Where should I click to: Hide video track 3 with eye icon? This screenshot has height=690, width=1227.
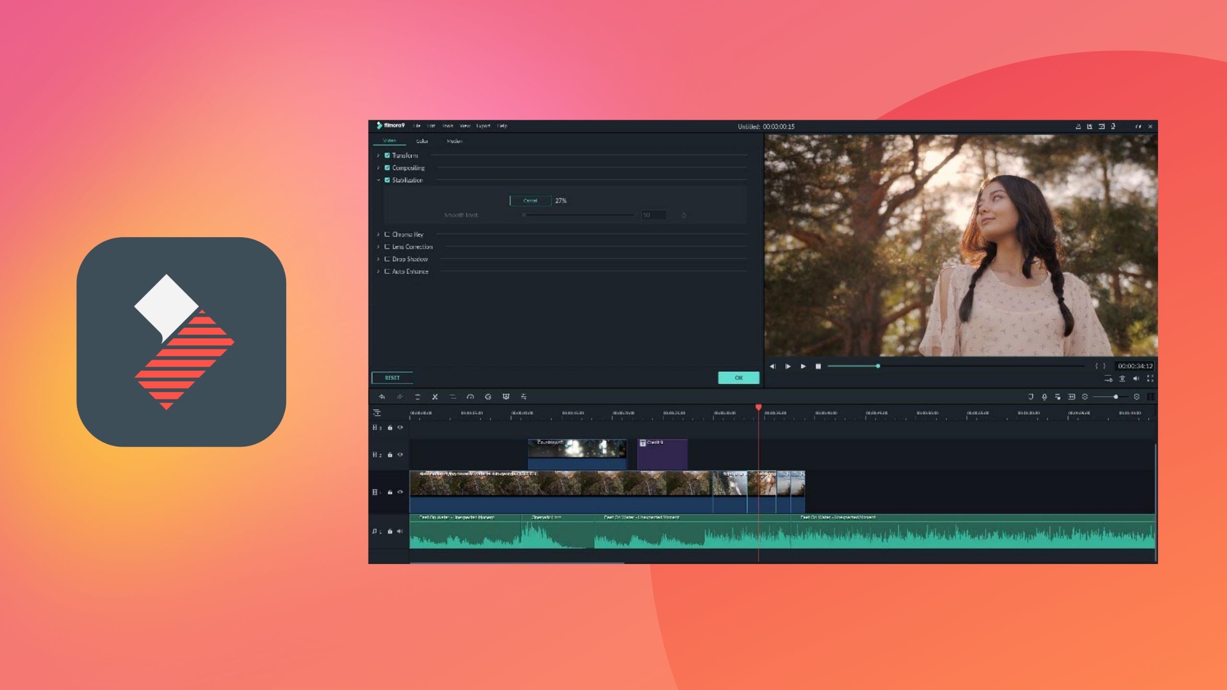[x=400, y=427]
